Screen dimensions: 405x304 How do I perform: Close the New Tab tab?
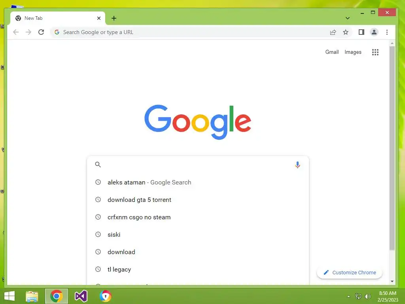tap(98, 18)
